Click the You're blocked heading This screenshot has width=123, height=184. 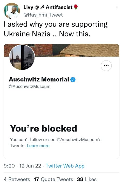[x=44, y=128]
